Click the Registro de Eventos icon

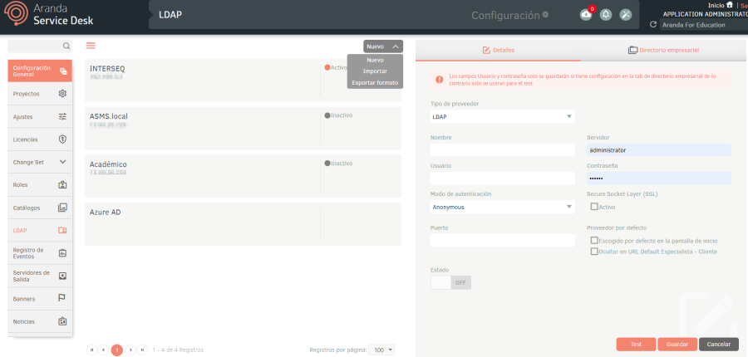[62, 253]
